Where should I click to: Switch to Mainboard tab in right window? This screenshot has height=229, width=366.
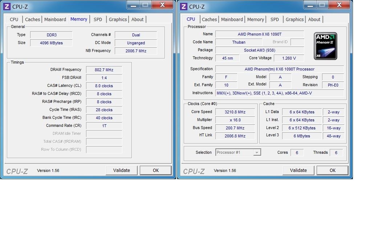point(232,19)
